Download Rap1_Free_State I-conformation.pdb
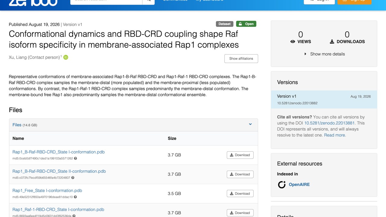Screen dimensions: 386x217 click(240, 193)
